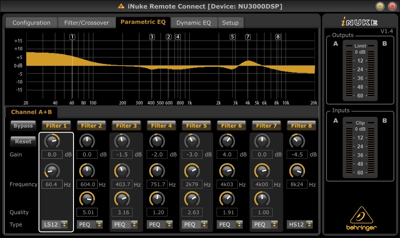400x238 pixels.
Task: Minimize the iNuke Remote Connect window
Action: 380,6
